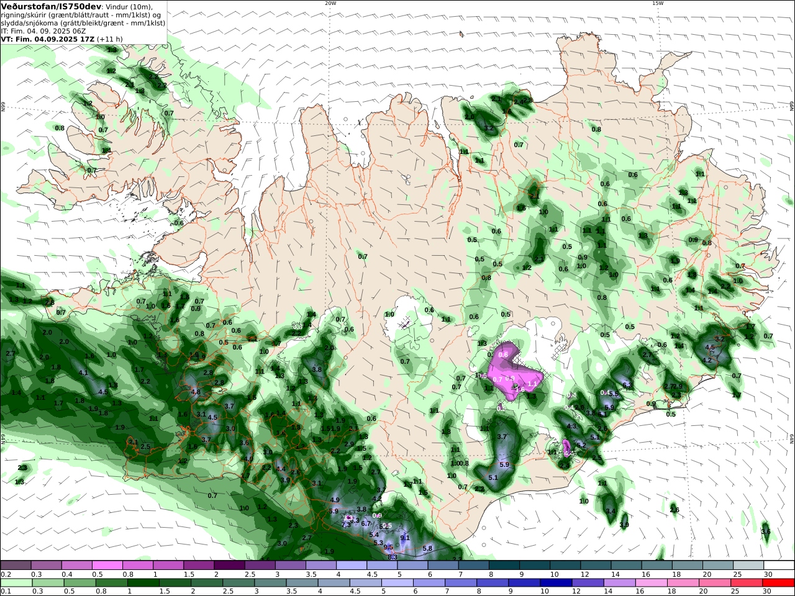Click the 6.7 precipitation value on the map

[x=366, y=523]
